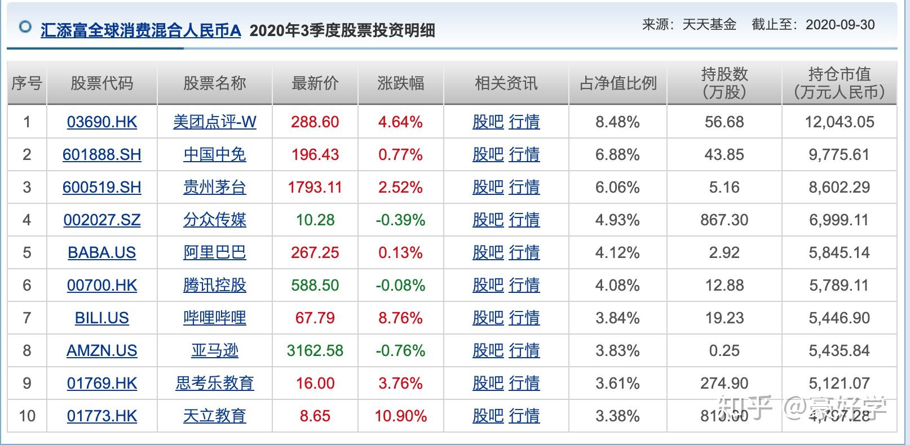Open stock code AMZN.US

click(102, 350)
